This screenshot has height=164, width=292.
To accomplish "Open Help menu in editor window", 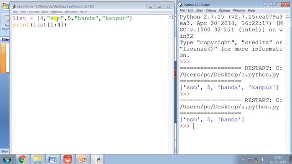I will 83,12.
